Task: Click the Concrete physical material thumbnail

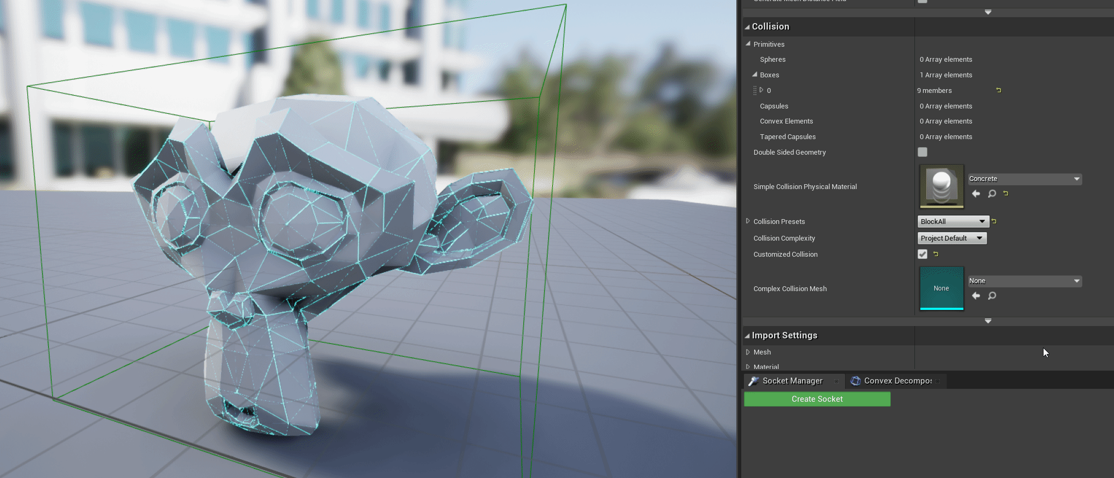Action: (x=942, y=186)
